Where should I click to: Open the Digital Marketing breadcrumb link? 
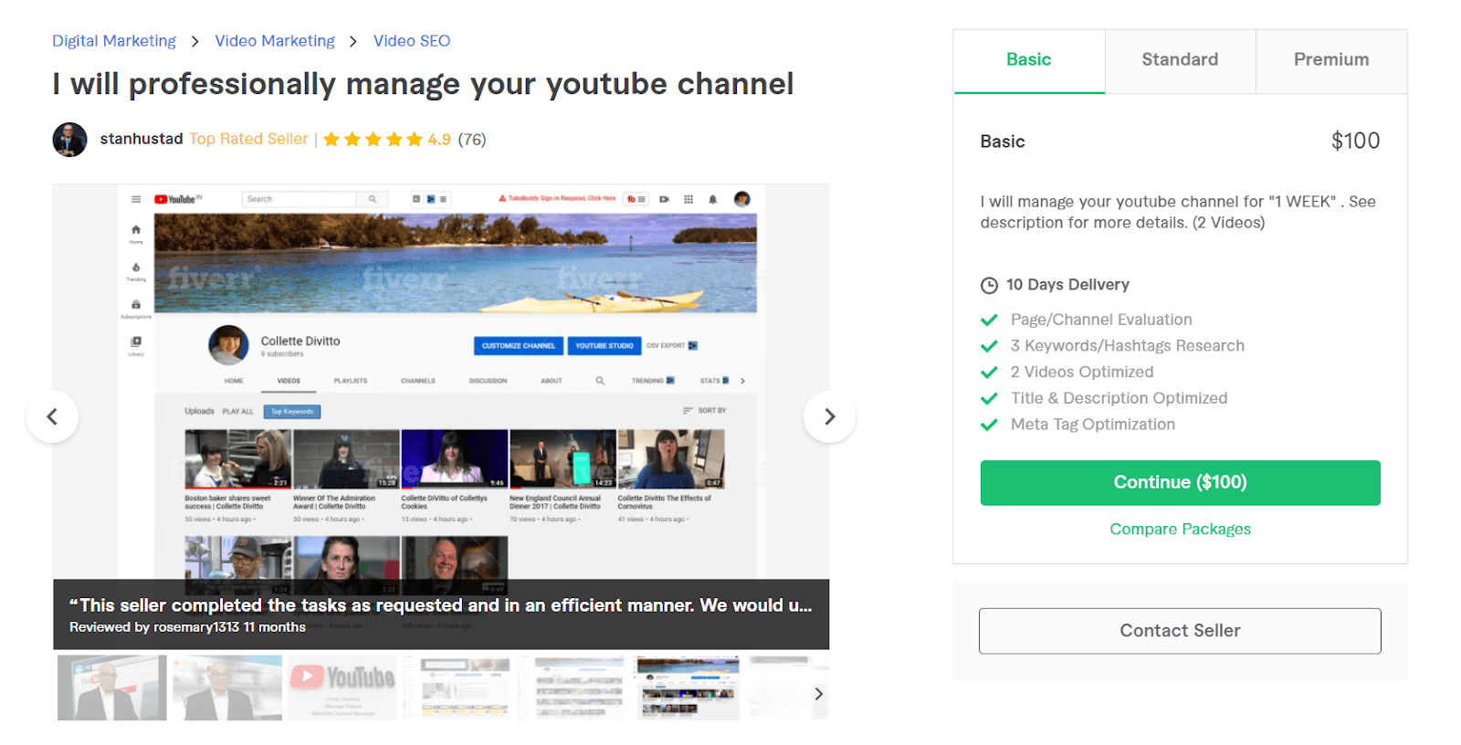(114, 41)
